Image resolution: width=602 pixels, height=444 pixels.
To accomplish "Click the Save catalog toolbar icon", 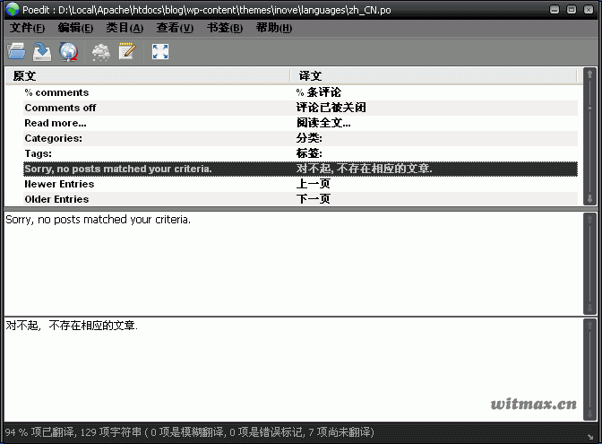I will pos(42,51).
